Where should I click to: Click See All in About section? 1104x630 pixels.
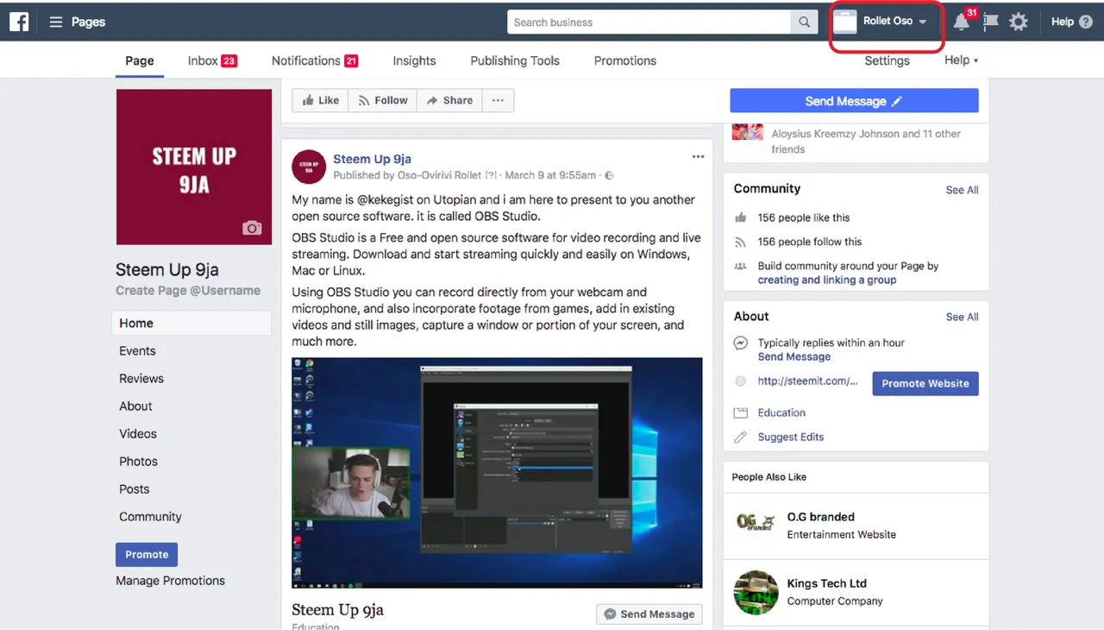962,317
